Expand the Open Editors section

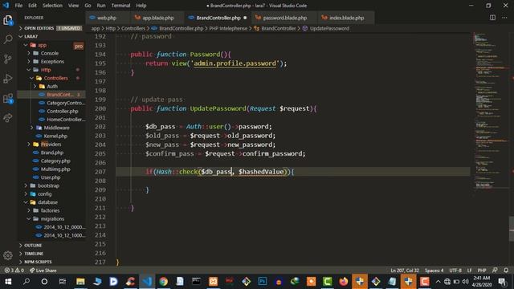click(x=51, y=28)
